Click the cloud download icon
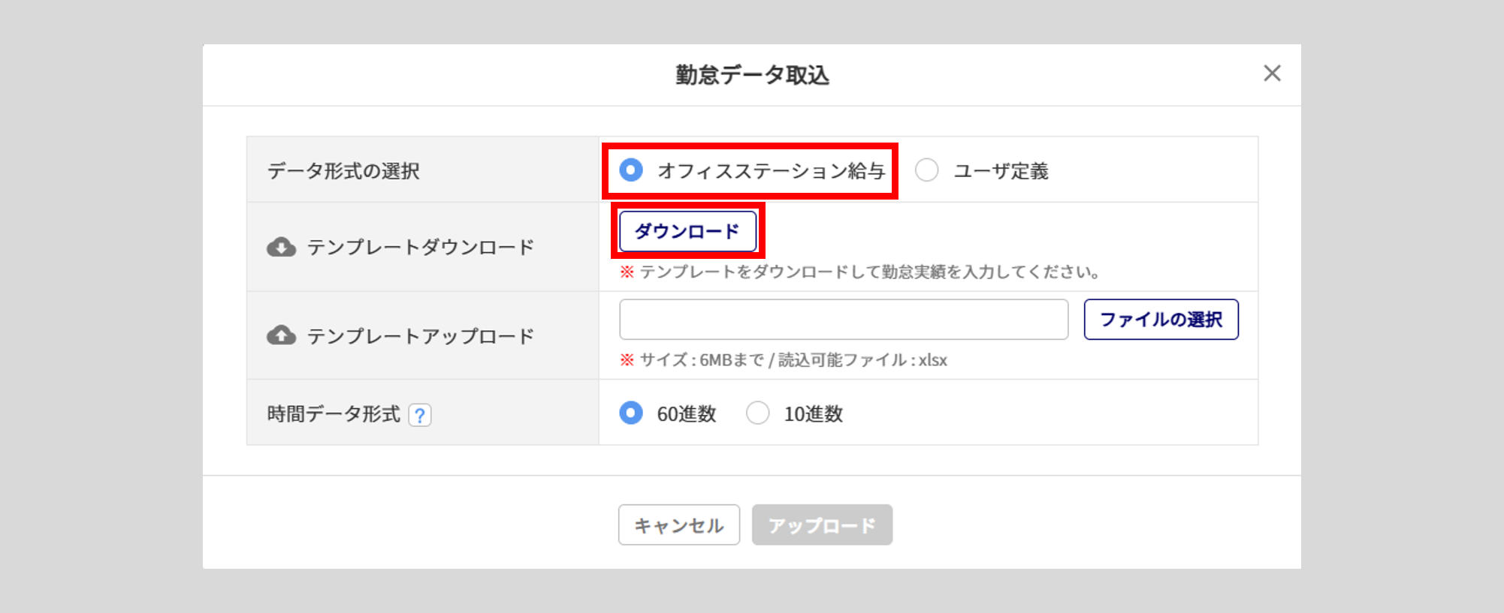Screen dimensions: 1504x613 pyautogui.click(x=281, y=248)
